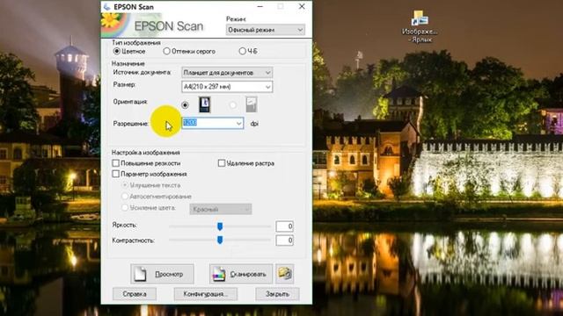
Task: Open file save settings folder icon
Action: point(285,274)
